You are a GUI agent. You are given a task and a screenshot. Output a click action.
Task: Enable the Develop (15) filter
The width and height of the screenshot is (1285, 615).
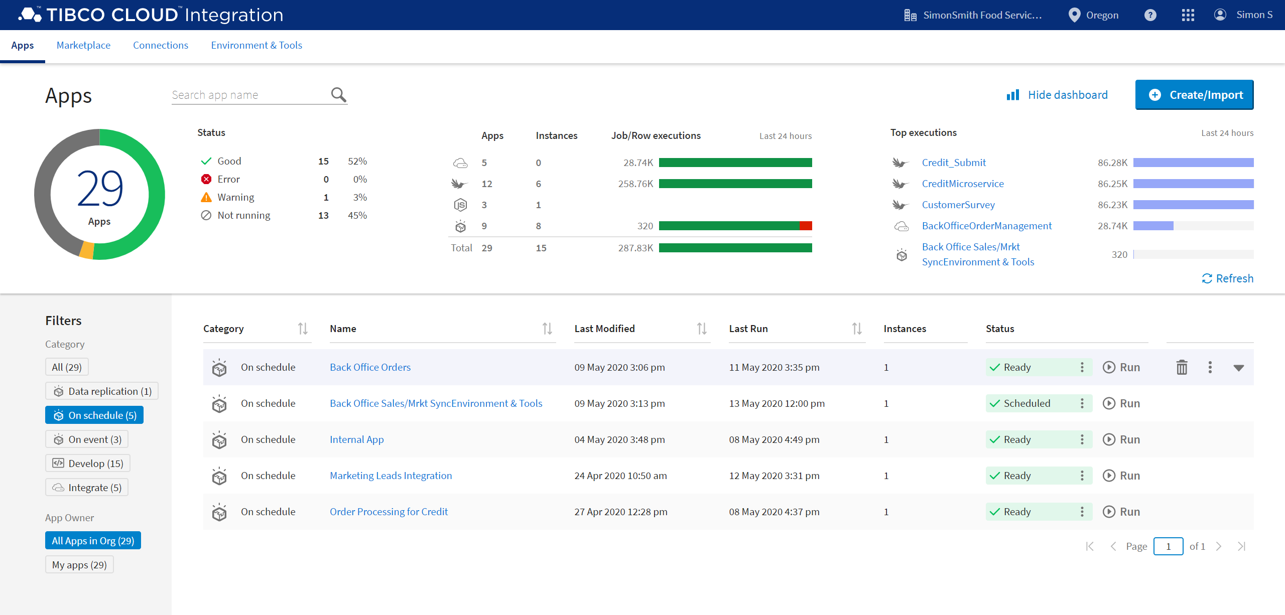87,463
